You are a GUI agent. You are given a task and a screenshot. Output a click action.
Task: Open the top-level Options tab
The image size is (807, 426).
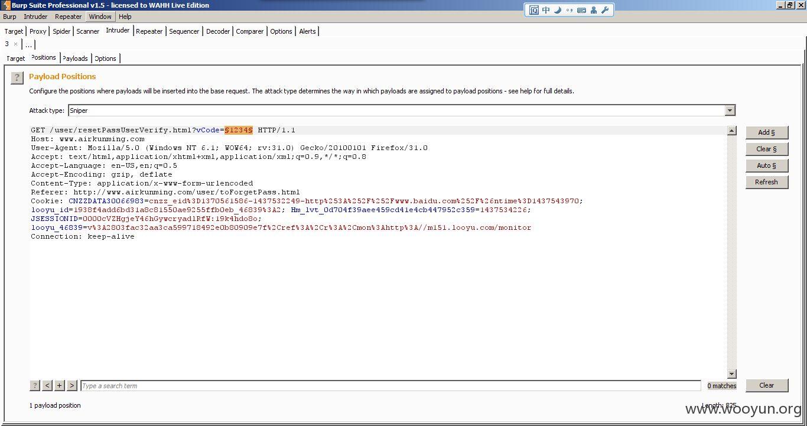(281, 31)
